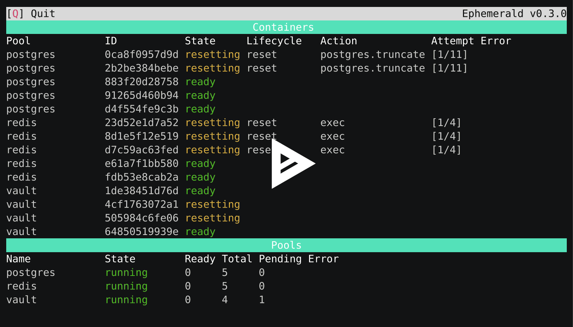
Task: Click container ID 2b2be384bebe
Action: coord(142,68)
